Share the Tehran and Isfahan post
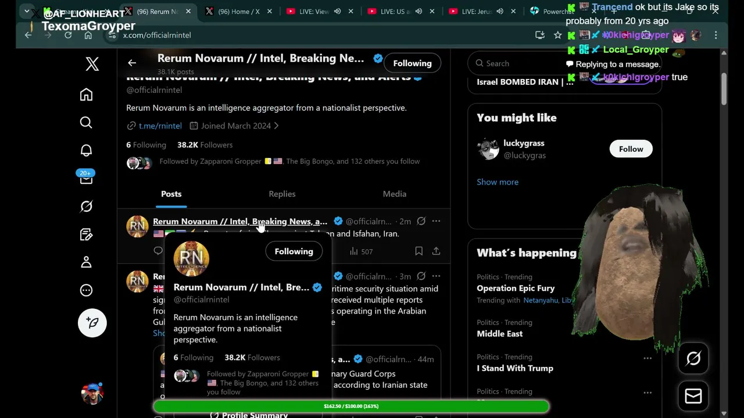 point(436,251)
